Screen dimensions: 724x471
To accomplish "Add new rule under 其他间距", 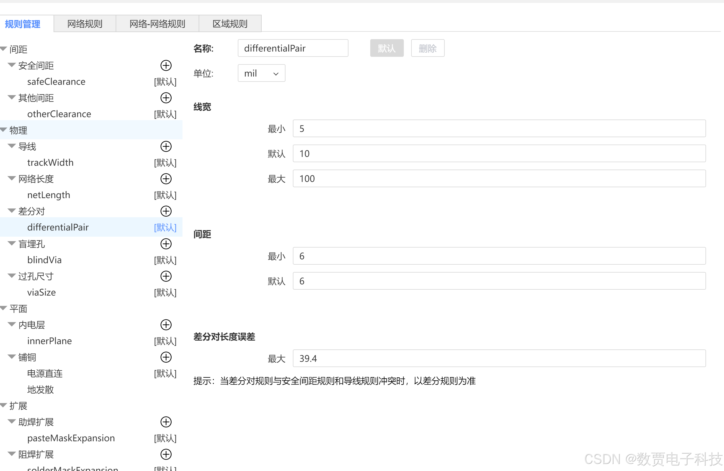I will (x=166, y=98).
